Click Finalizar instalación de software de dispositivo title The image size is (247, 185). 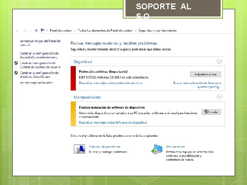pyautogui.click(x=112, y=108)
